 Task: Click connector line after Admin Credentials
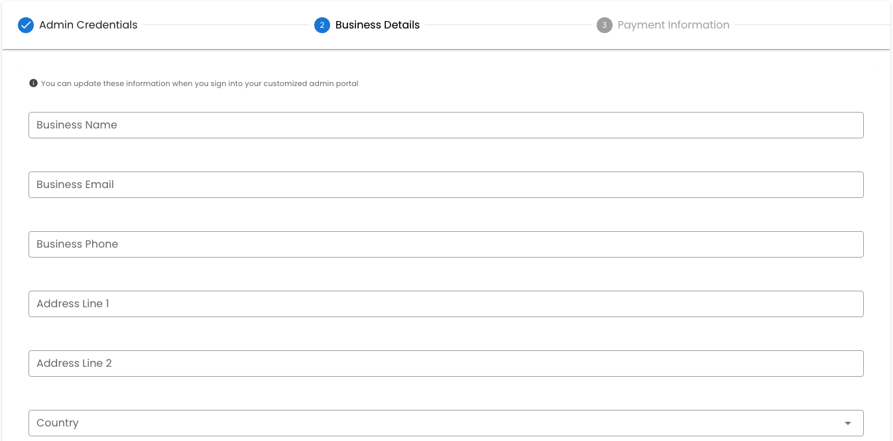pyautogui.click(x=225, y=25)
